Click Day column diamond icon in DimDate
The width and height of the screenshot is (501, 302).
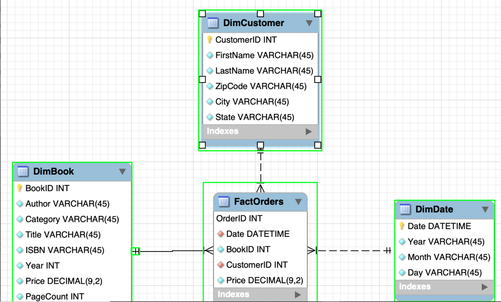click(x=402, y=273)
